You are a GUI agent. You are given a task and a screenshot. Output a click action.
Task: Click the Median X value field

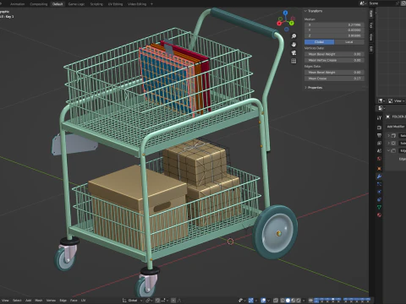click(334, 24)
